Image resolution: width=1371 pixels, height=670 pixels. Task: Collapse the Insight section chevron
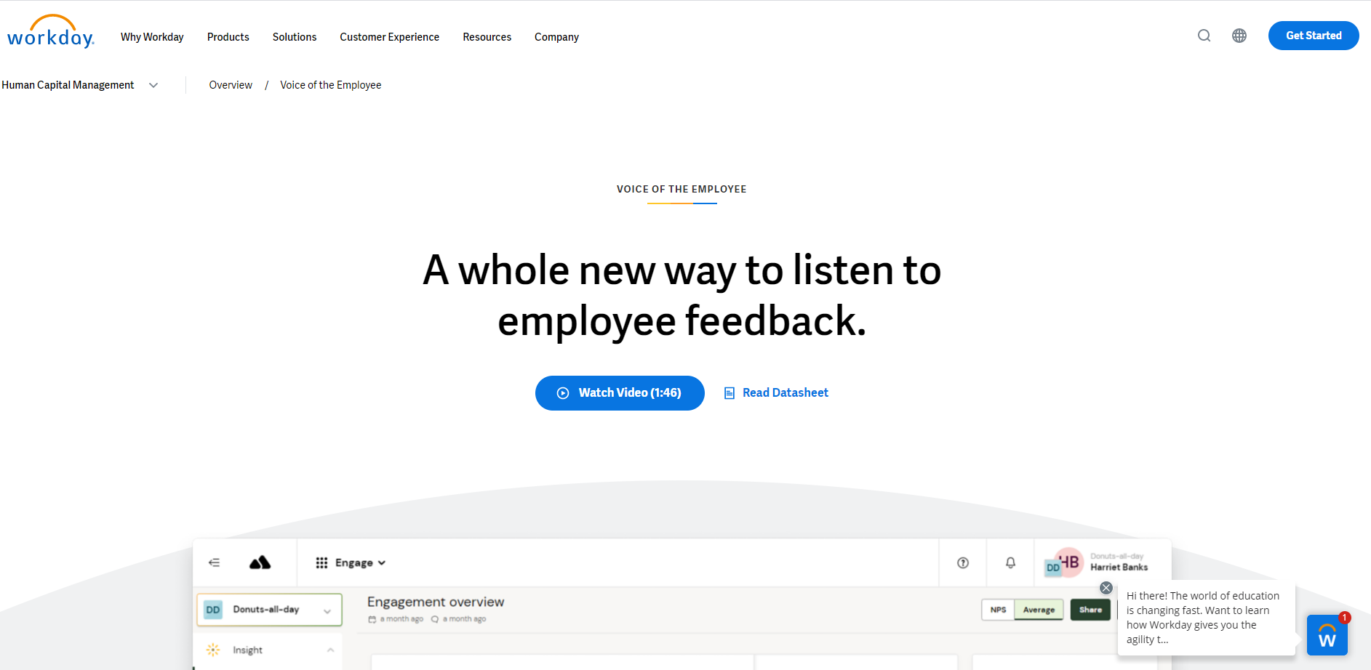(330, 650)
